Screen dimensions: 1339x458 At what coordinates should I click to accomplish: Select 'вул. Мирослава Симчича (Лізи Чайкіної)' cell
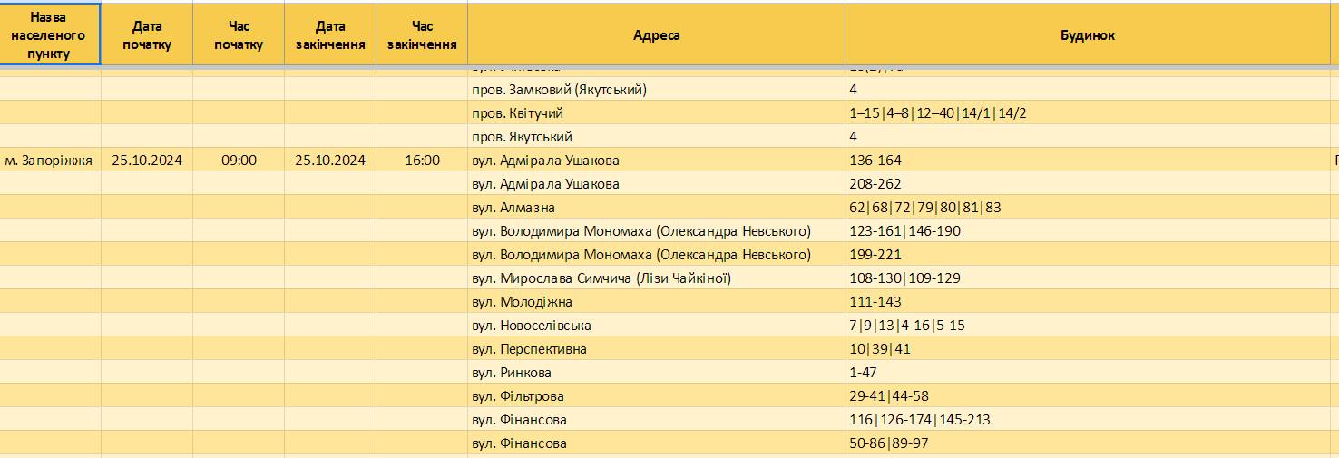click(x=657, y=278)
